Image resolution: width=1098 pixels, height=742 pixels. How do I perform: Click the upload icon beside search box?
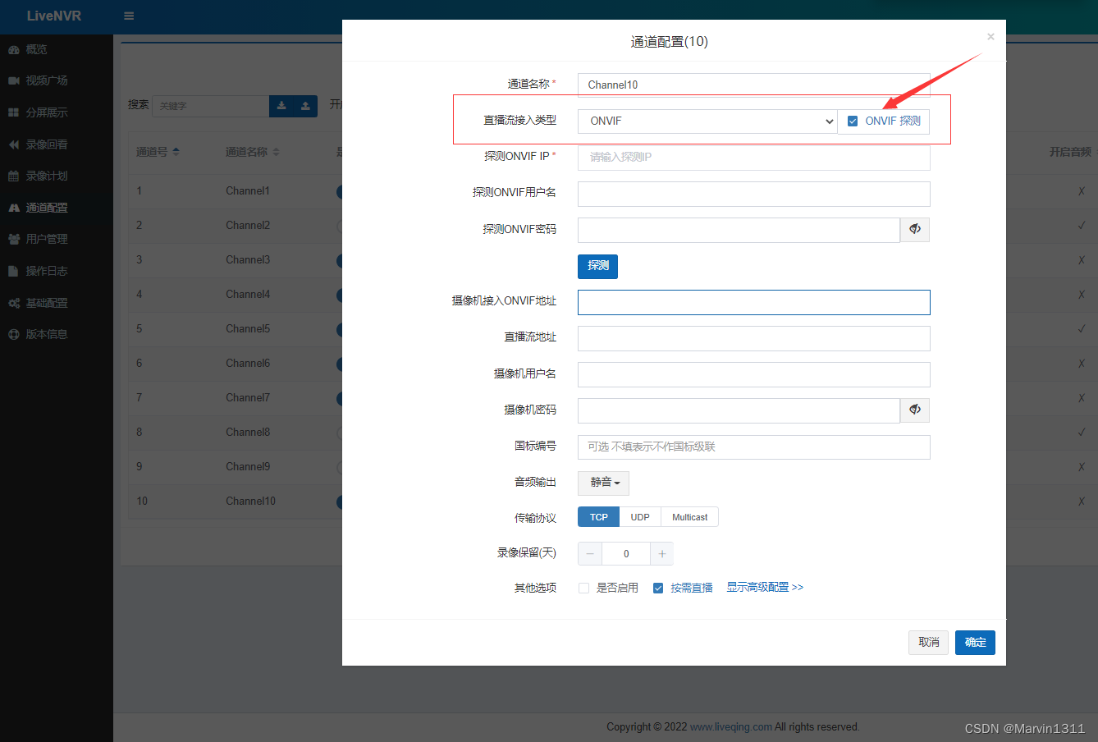(x=305, y=106)
